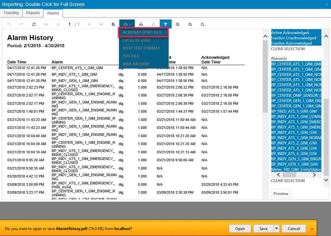
Task: Click Open in the download bar
Action: (x=240, y=228)
